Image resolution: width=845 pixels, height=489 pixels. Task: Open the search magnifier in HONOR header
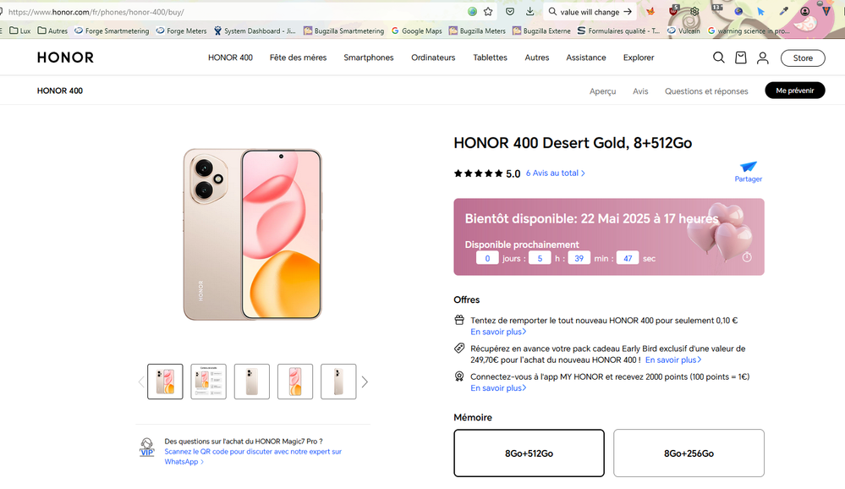[x=718, y=58]
